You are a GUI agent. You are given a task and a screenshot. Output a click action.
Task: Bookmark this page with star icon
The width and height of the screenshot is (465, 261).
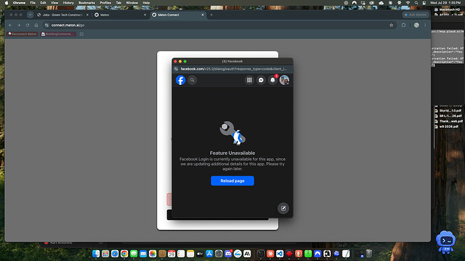pos(391,25)
